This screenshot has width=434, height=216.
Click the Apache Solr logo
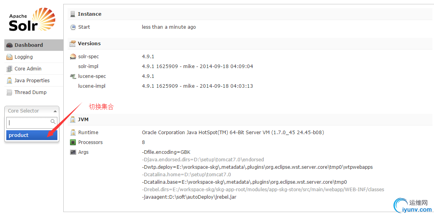click(x=32, y=20)
